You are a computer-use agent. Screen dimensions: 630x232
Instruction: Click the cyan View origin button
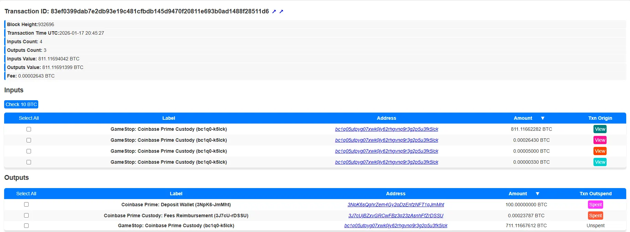600,162
